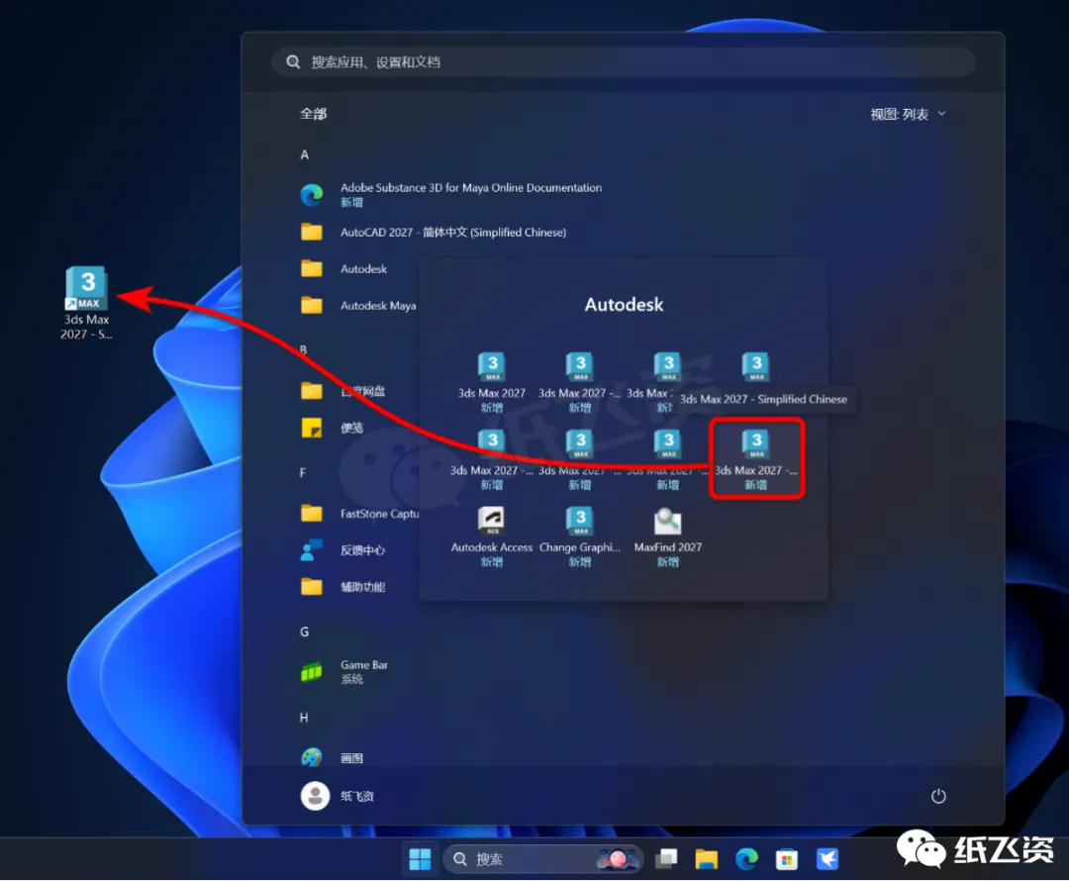Viewport: 1069px width, 881px height.
Task: Open the blue bird app on taskbar
Action: pyautogui.click(x=826, y=859)
